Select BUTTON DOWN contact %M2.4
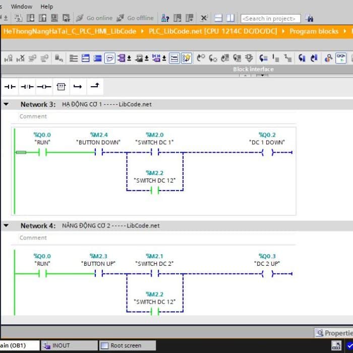This screenshot has height=353, width=353. click(x=99, y=152)
